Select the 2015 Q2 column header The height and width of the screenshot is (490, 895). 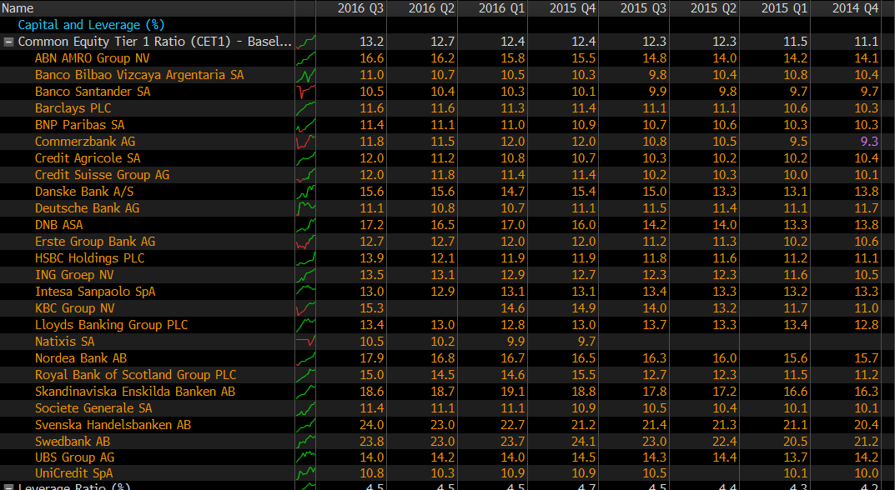(713, 8)
